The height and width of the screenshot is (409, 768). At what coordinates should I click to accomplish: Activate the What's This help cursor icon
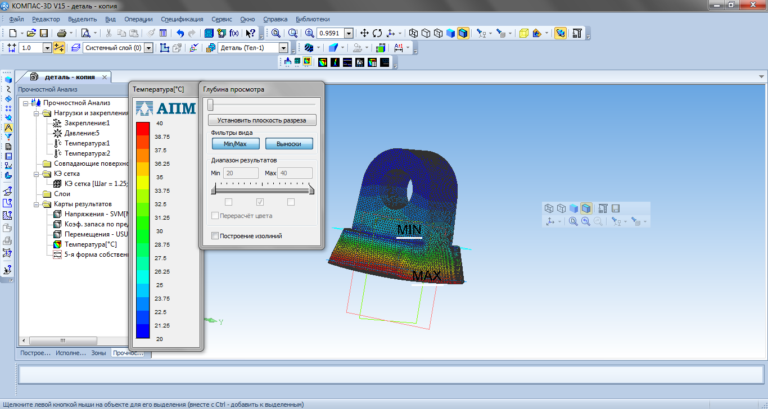pyautogui.click(x=251, y=33)
